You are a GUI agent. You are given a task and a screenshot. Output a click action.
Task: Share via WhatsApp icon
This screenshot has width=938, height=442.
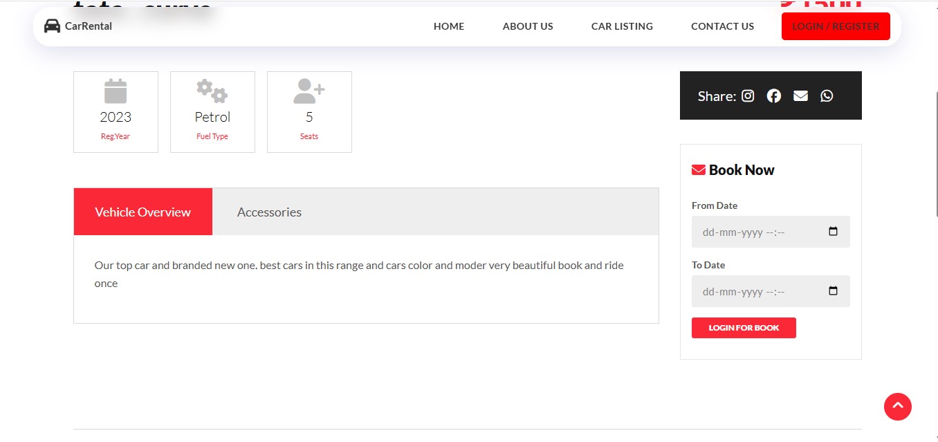pyautogui.click(x=827, y=96)
